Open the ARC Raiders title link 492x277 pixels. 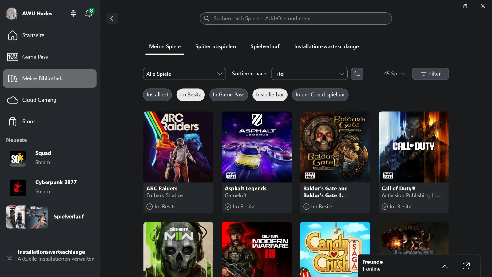point(162,188)
